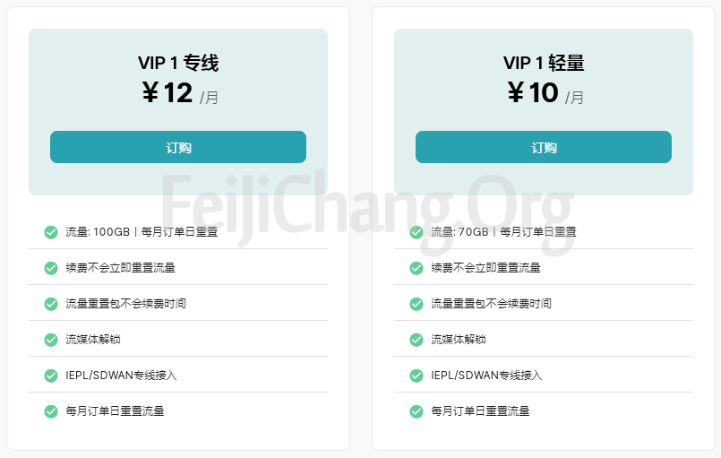The height and width of the screenshot is (458, 721).
Task: Click the ¥12 /月 price text
Action: point(178,93)
